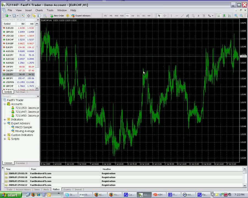Image resolution: width=248 pixels, height=198 pixels.
Task: Expand the Custom Indicators tree node
Action: click(x=5, y=135)
